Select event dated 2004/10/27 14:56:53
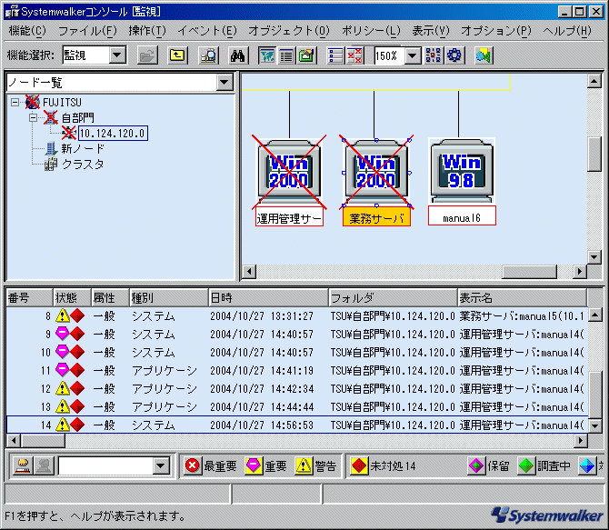This screenshot has width=609, height=530. pyautogui.click(x=296, y=425)
